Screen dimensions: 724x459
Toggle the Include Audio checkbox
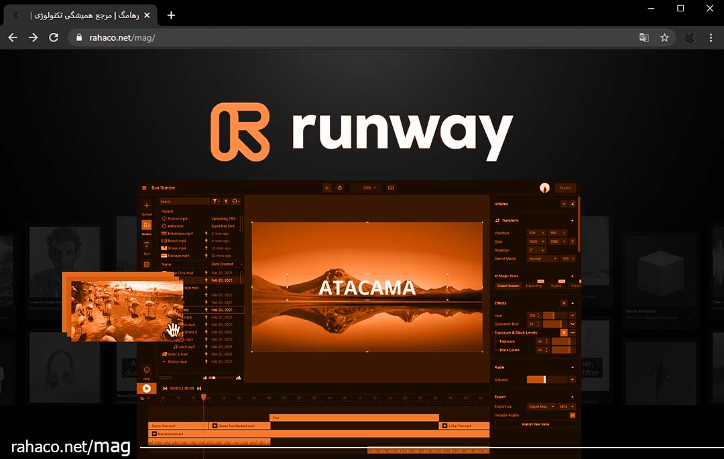pos(572,416)
